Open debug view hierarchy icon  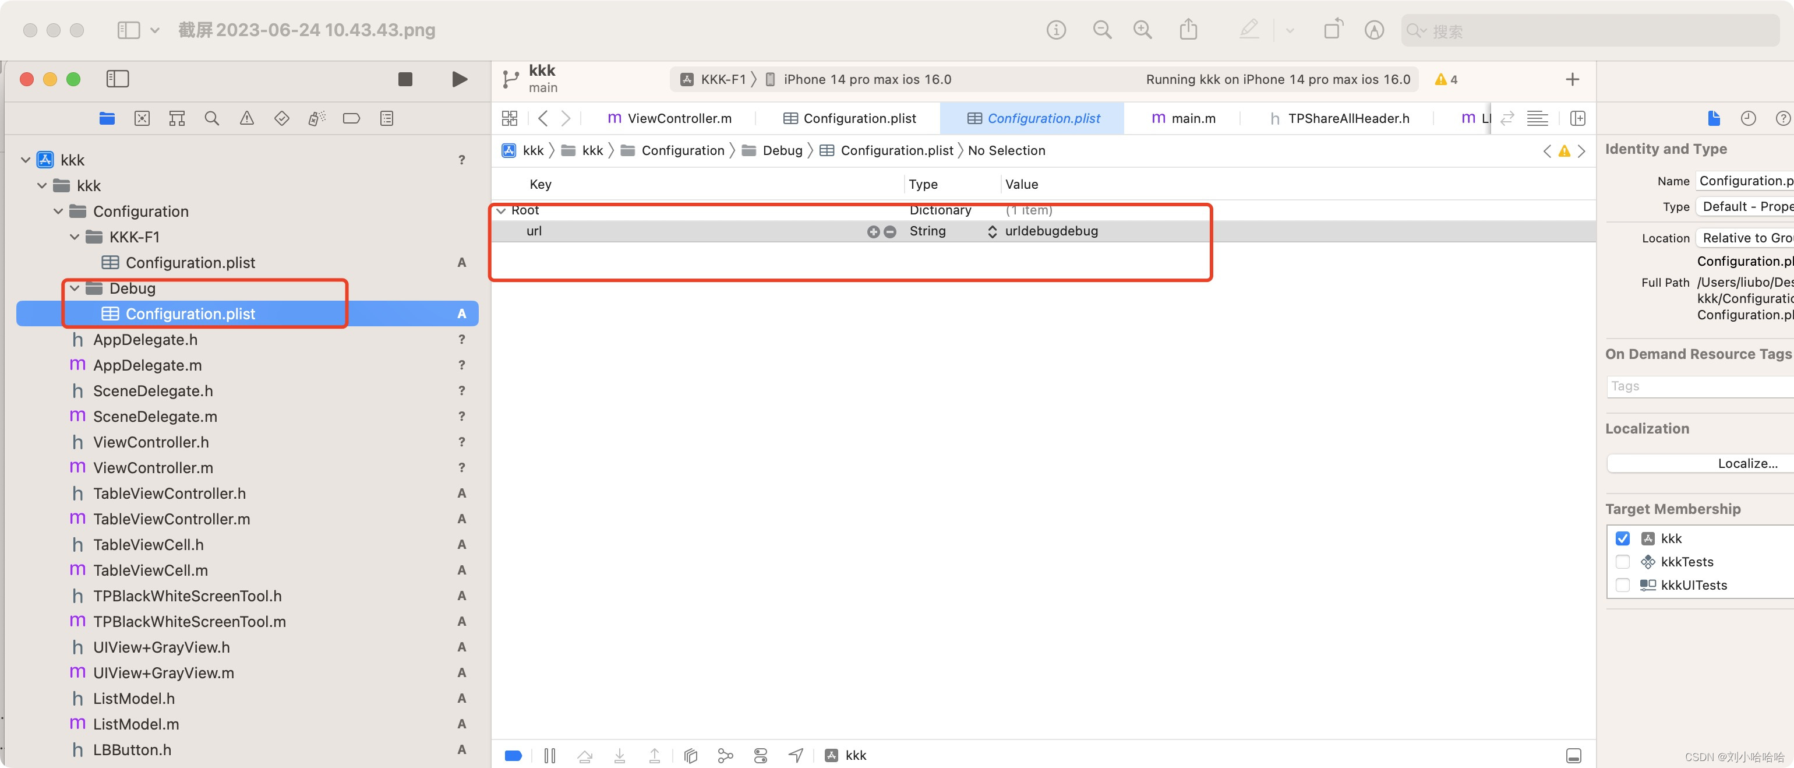pyautogui.click(x=690, y=755)
